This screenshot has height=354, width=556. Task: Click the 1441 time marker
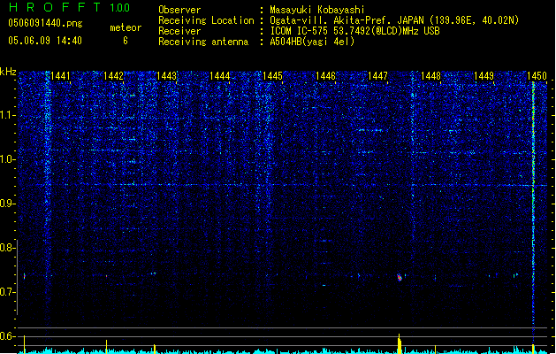61,76
